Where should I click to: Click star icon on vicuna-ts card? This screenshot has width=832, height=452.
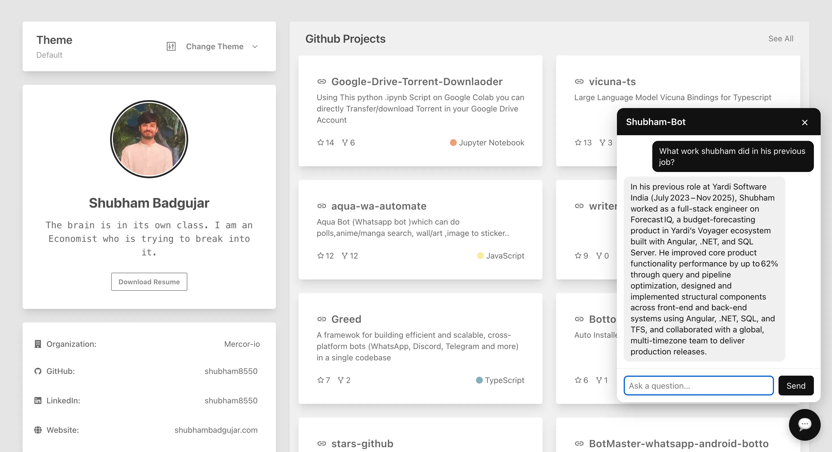click(x=578, y=142)
